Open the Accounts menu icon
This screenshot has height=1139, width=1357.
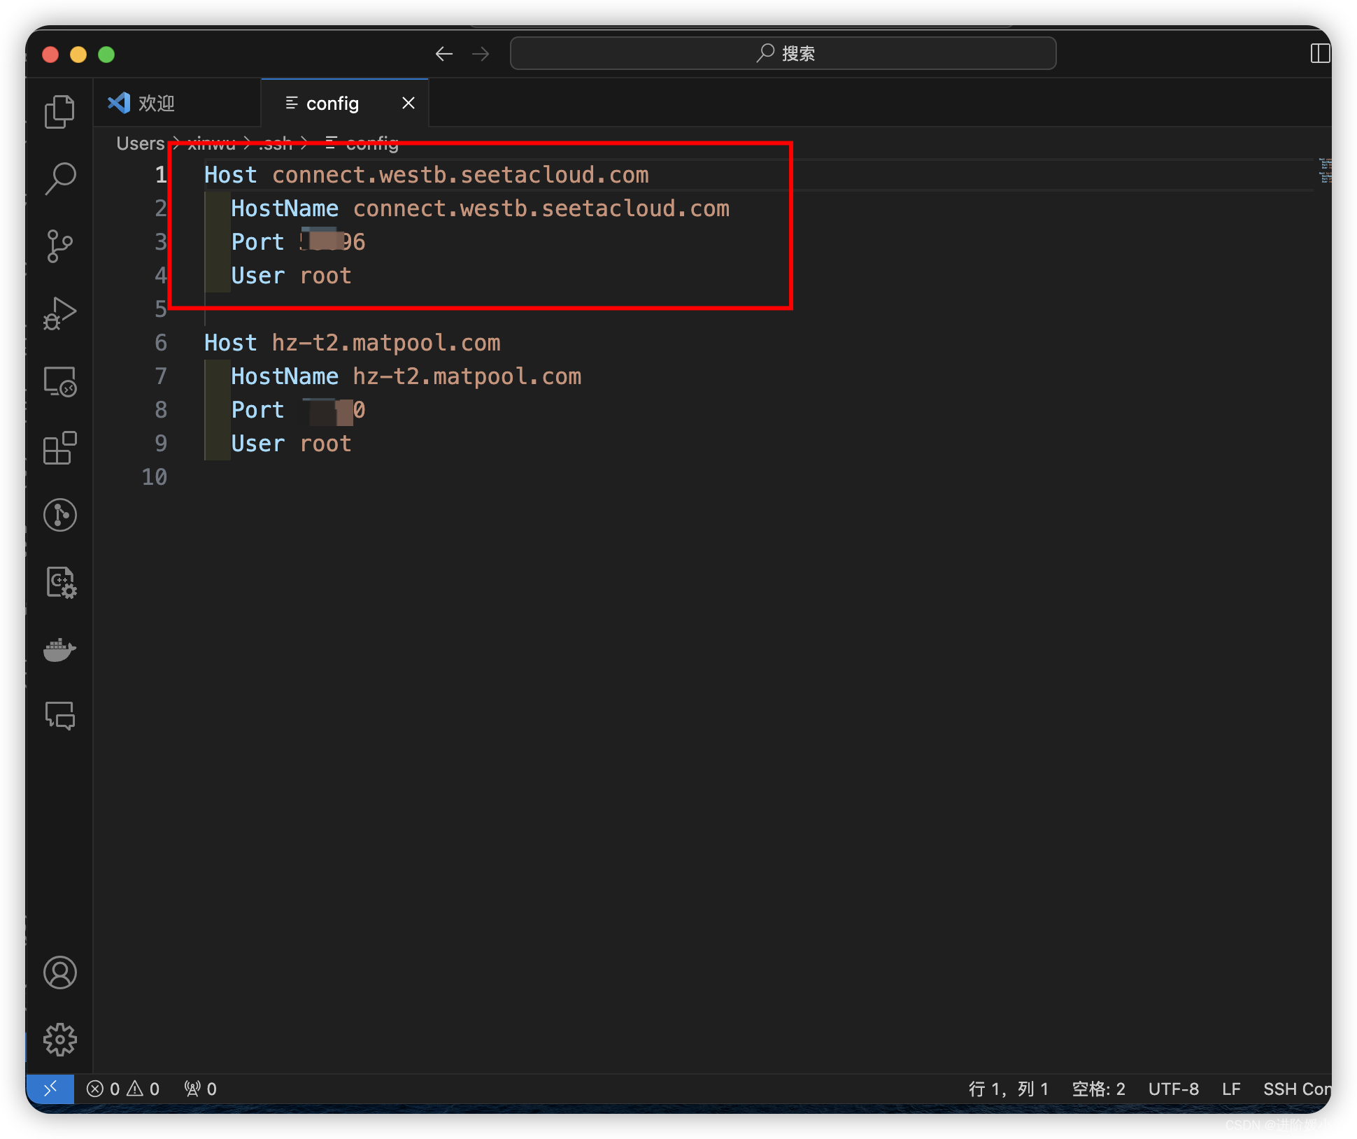pos(59,972)
